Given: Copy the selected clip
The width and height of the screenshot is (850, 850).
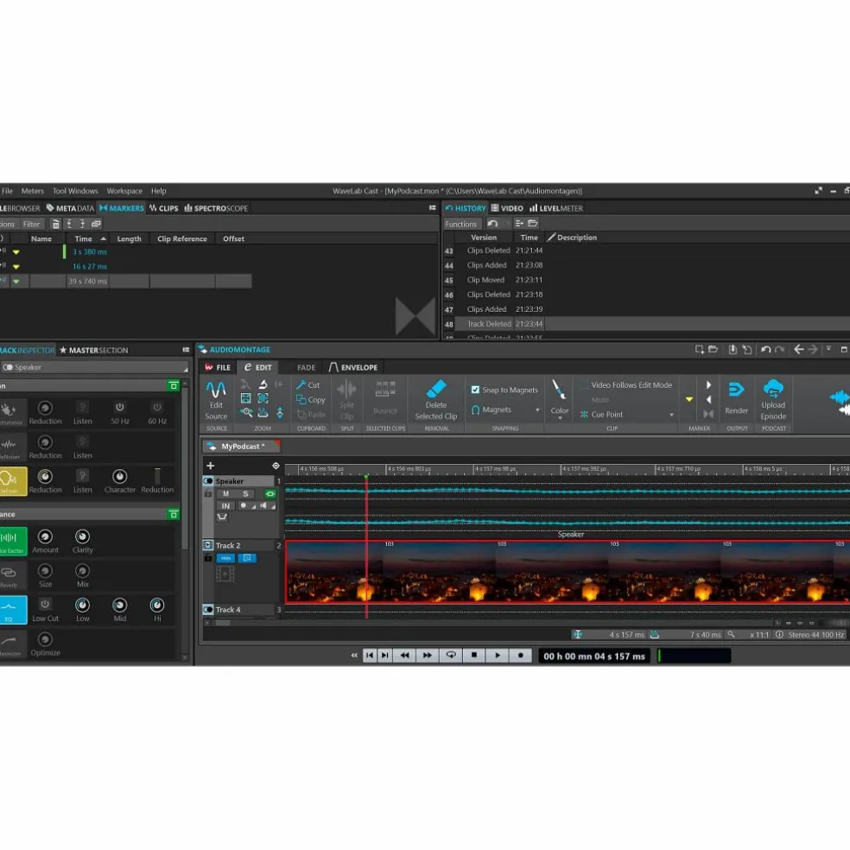Looking at the screenshot, I should pyautogui.click(x=311, y=400).
